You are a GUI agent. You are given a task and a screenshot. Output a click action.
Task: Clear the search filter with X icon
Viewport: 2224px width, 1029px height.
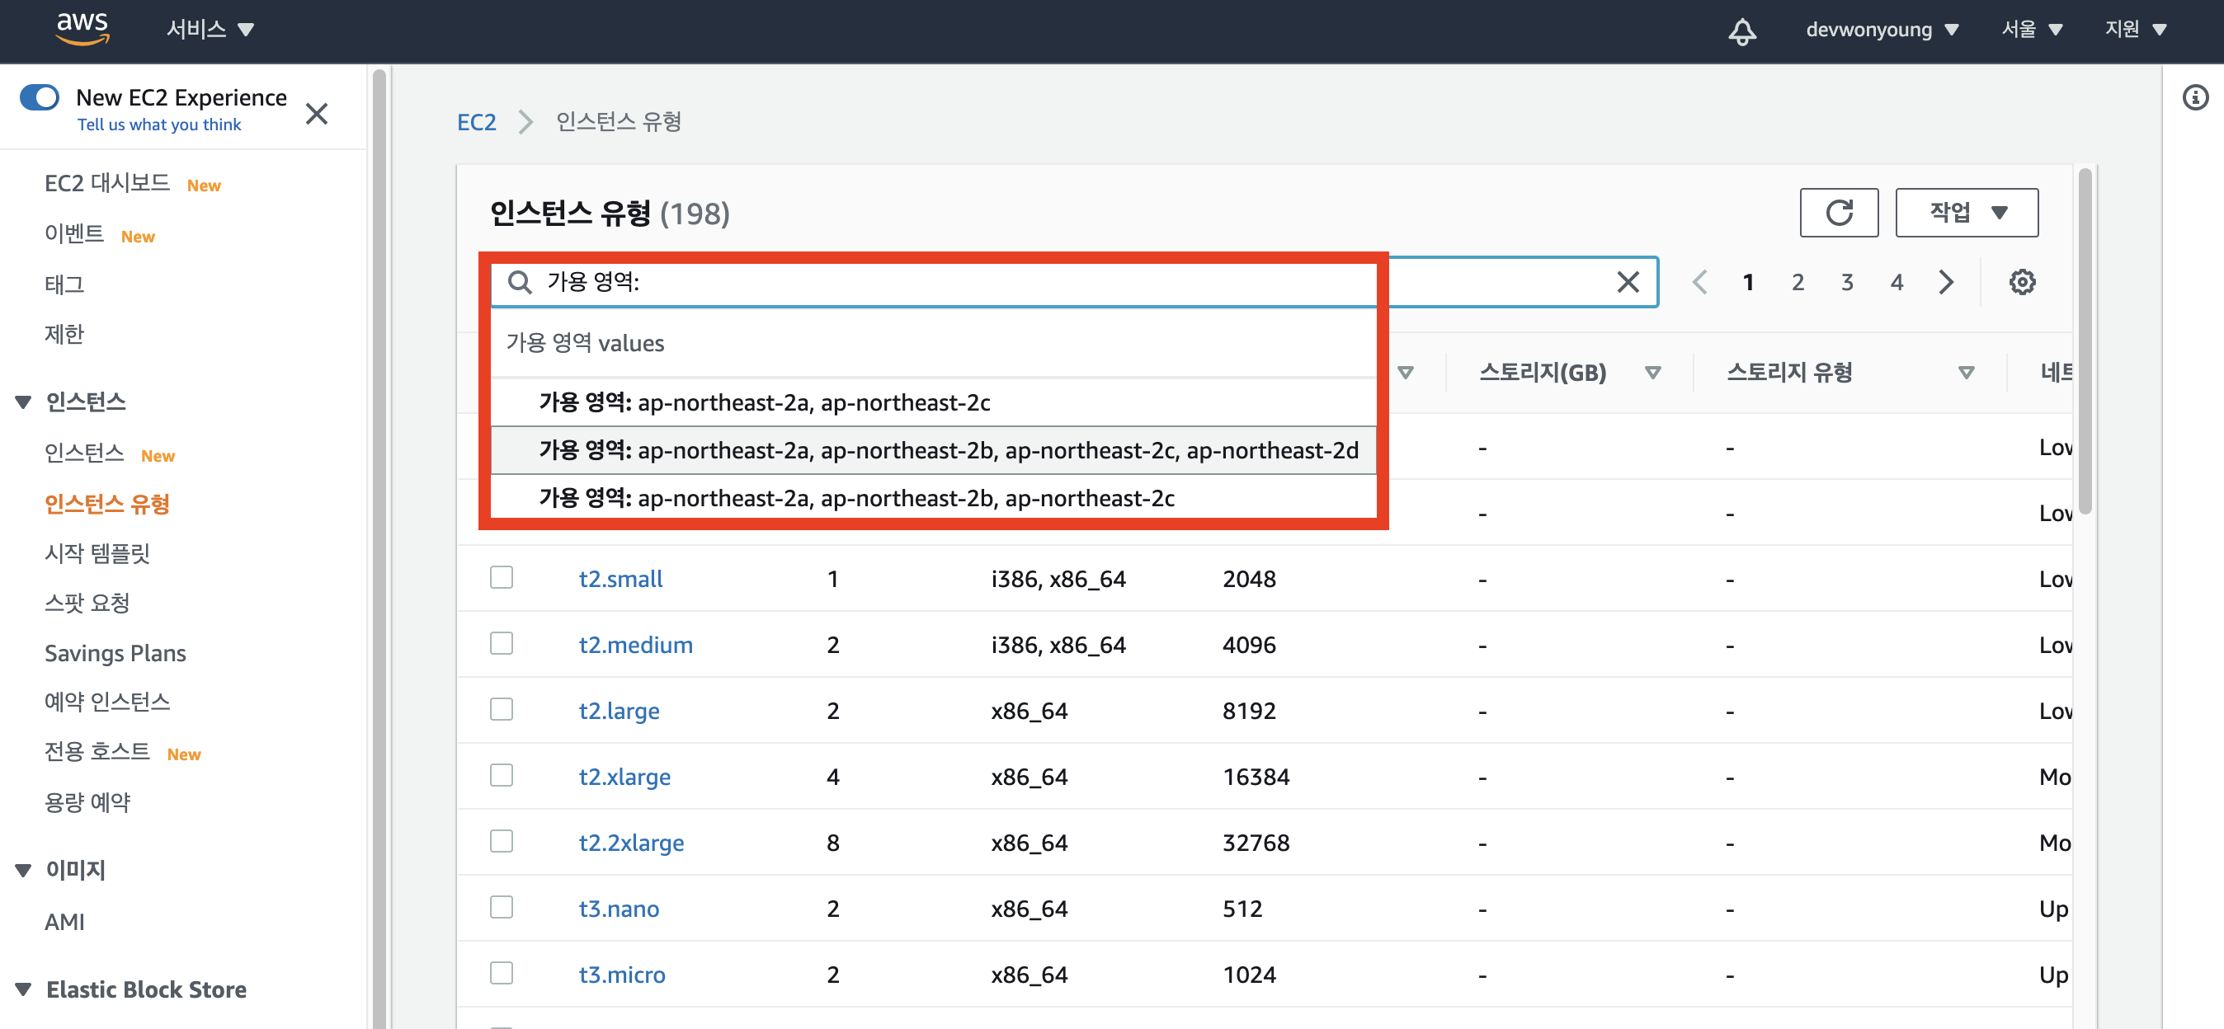click(1628, 282)
